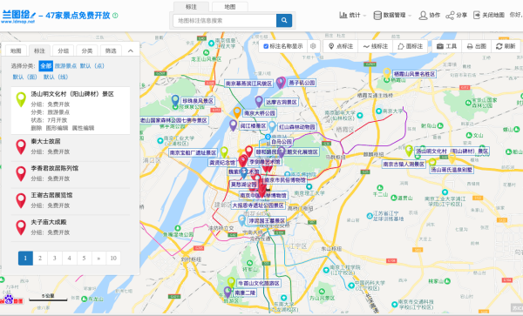Switch to the 地图 search tab
The width and height of the screenshot is (523, 316).
point(230,7)
